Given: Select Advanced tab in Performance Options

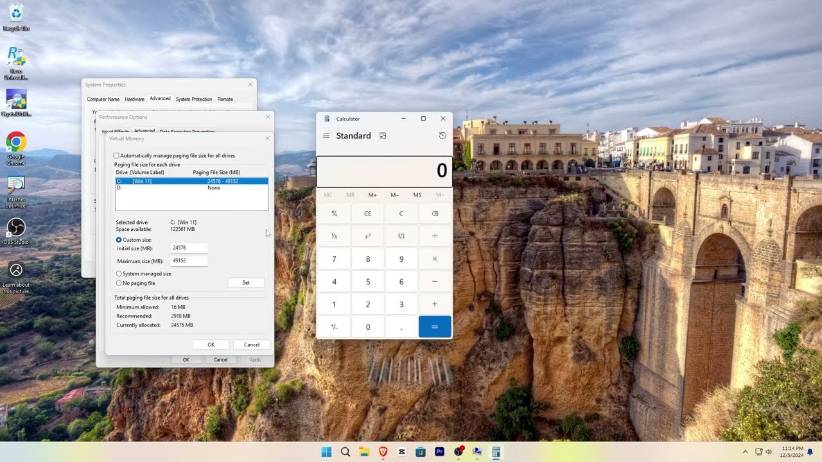Looking at the screenshot, I should tap(144, 131).
